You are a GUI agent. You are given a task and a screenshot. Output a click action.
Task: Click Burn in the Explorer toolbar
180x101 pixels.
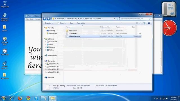[x=71, y=23]
